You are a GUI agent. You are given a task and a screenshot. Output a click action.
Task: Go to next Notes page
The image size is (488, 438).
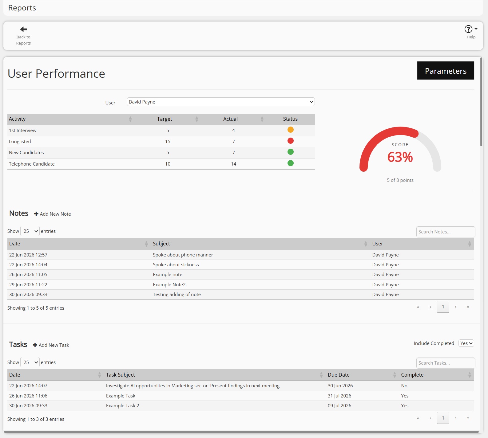tap(456, 307)
